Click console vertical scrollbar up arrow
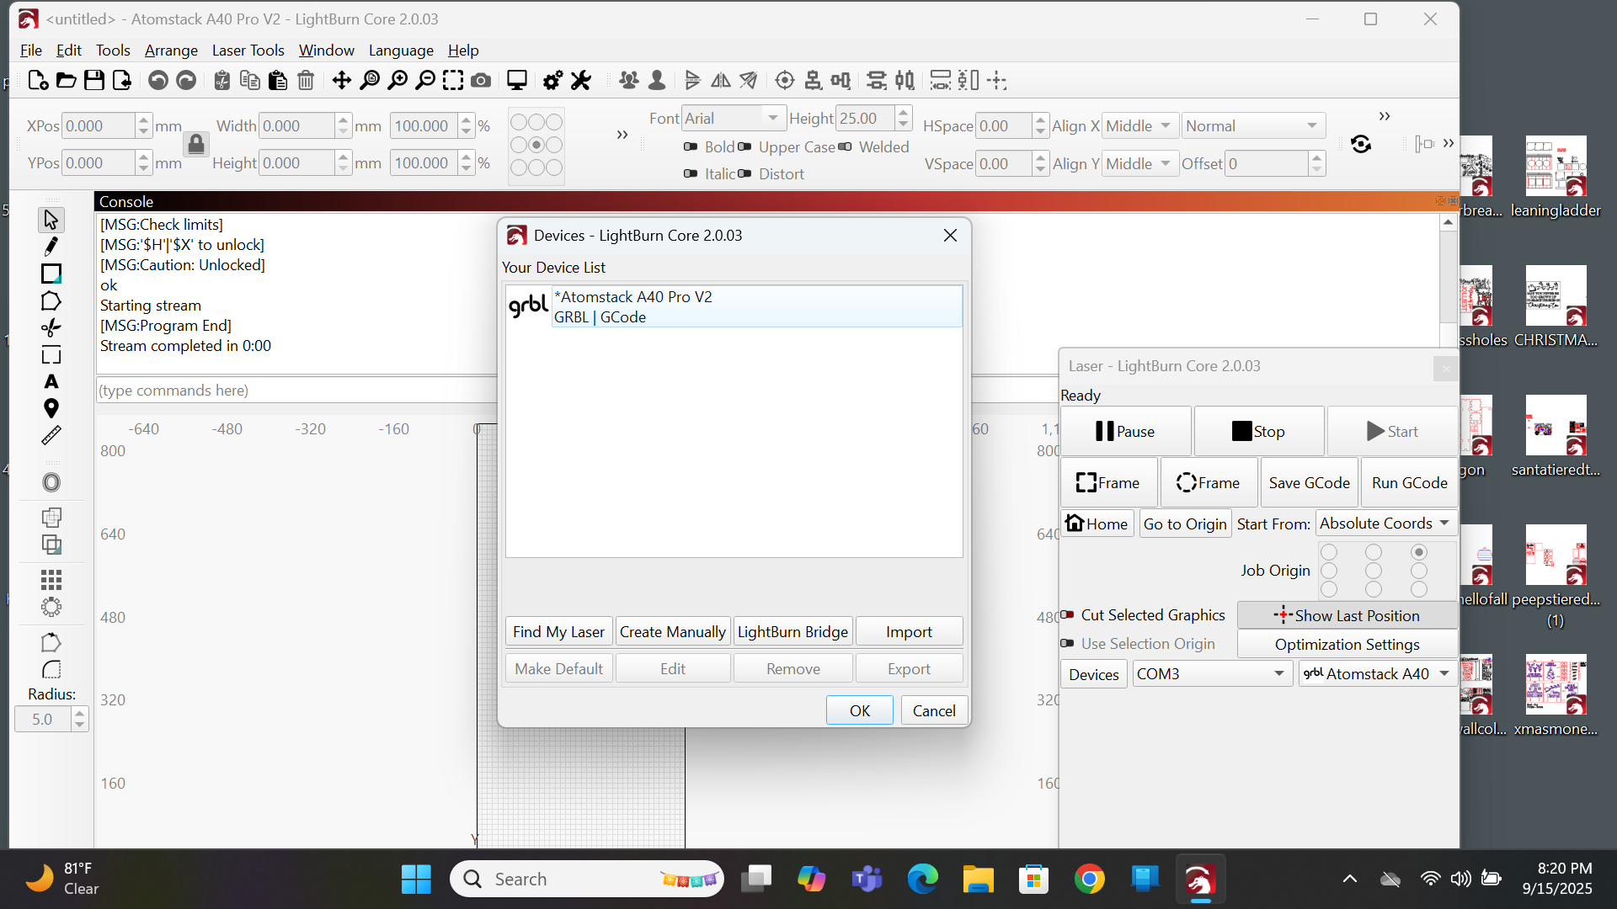The height and width of the screenshot is (909, 1617). click(1448, 223)
